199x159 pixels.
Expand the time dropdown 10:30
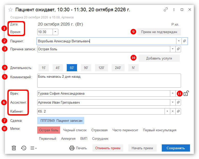pos(55,32)
